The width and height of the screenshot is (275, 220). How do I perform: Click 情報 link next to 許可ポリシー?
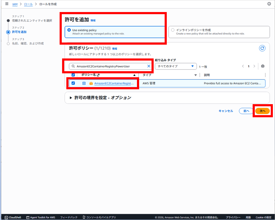tap(115, 49)
